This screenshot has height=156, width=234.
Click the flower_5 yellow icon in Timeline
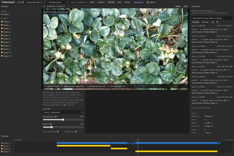coord(2,152)
